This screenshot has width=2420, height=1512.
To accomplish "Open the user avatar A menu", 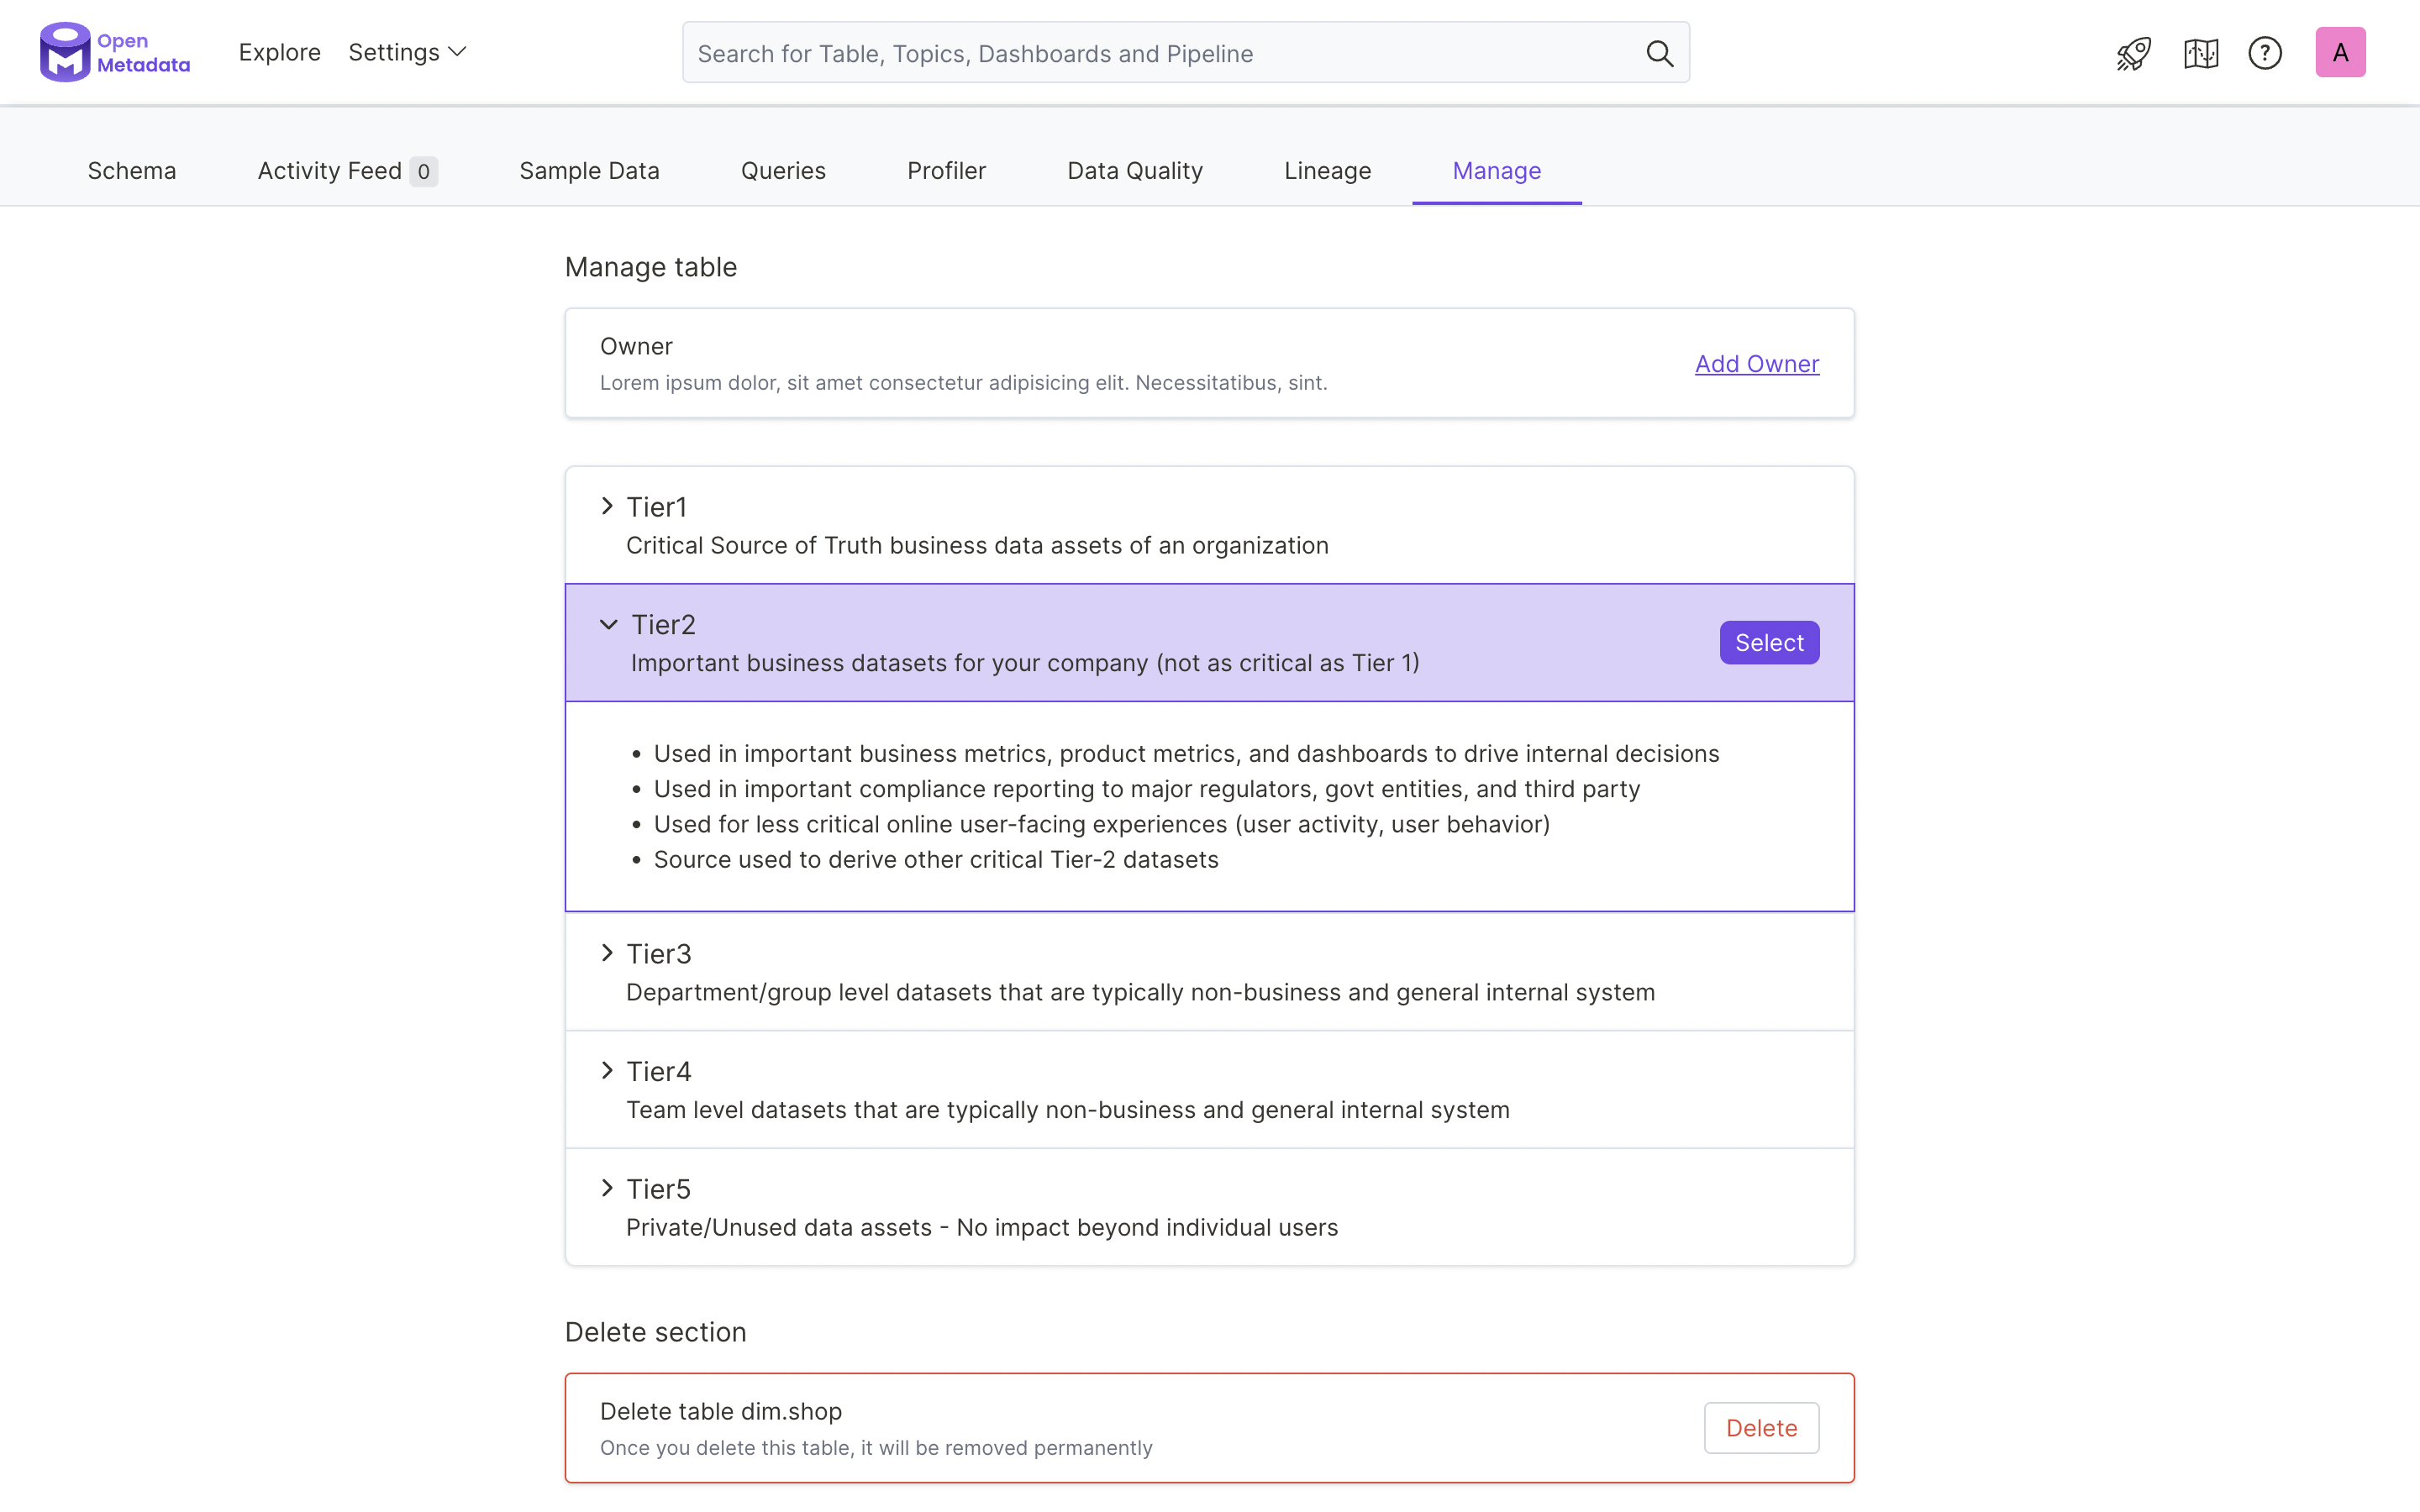I will point(2340,52).
